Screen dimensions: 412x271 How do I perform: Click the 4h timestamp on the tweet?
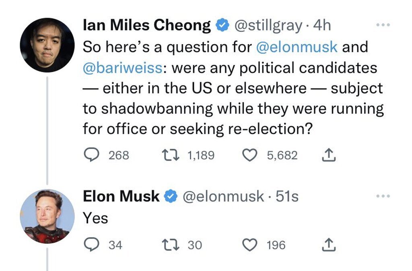click(x=322, y=26)
